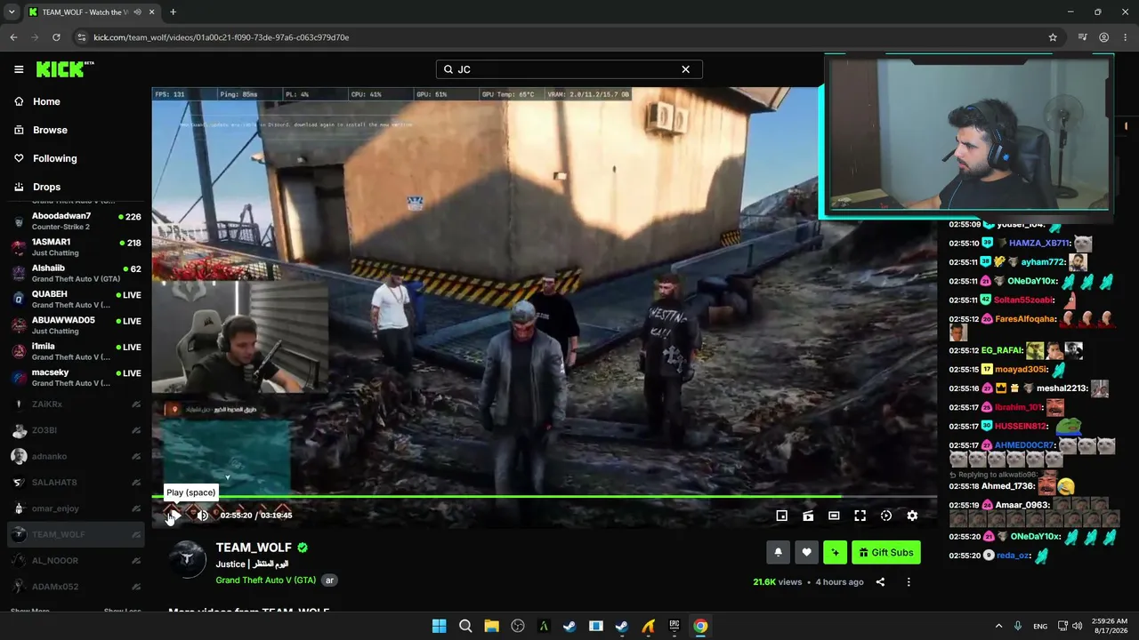The width and height of the screenshot is (1139, 640).
Task: Open macseky's live channel
Action: (76, 378)
